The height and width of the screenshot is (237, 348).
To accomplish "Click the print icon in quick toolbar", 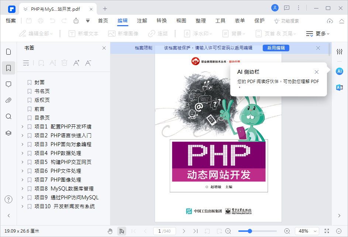I will click(41, 21).
